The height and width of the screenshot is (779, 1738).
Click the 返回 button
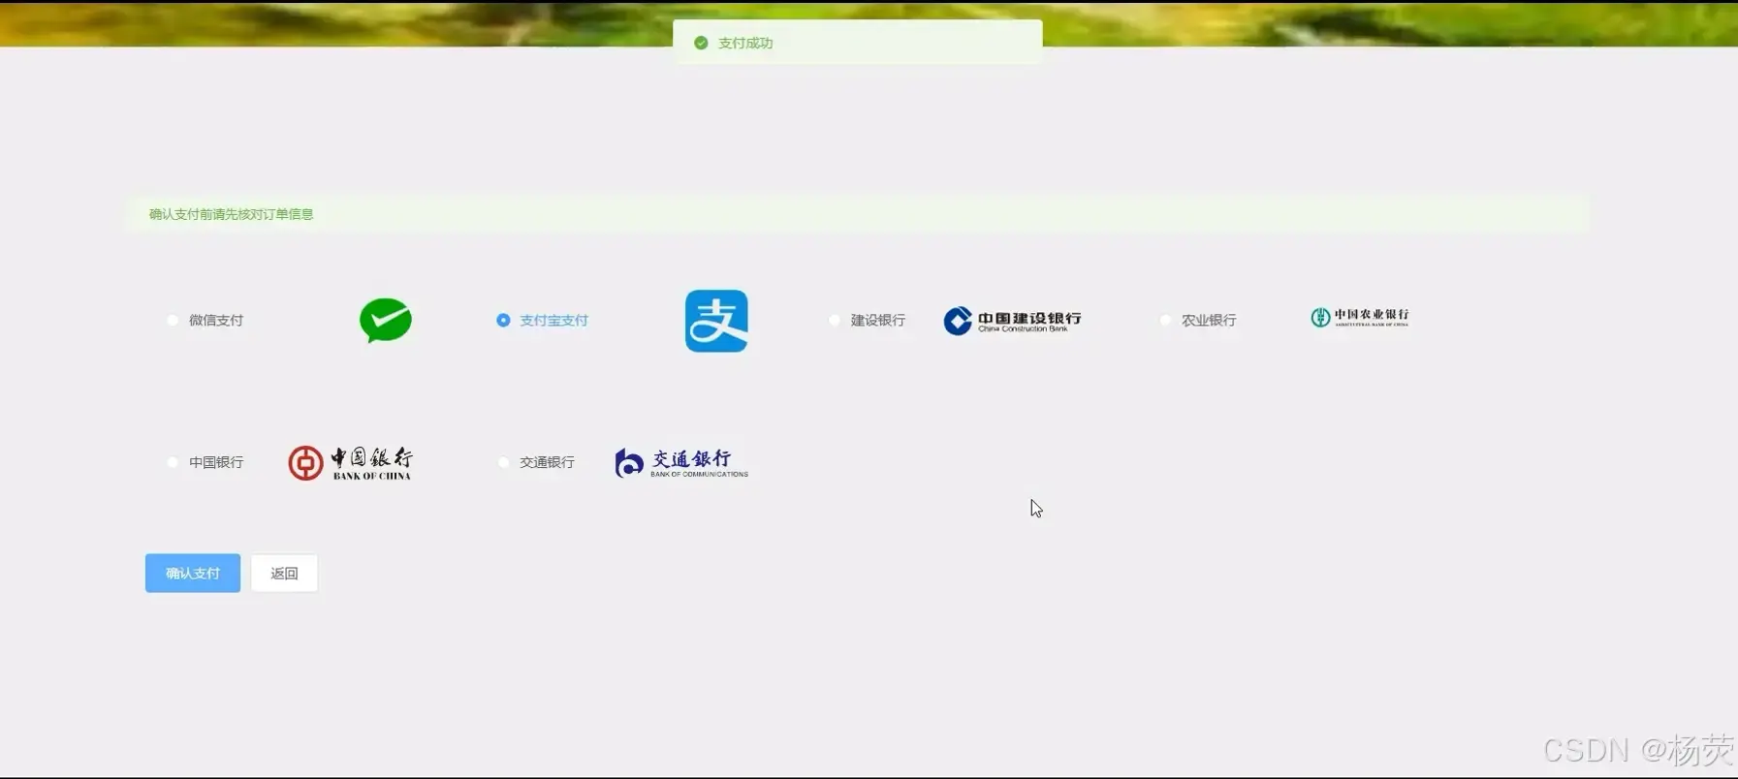[284, 574]
